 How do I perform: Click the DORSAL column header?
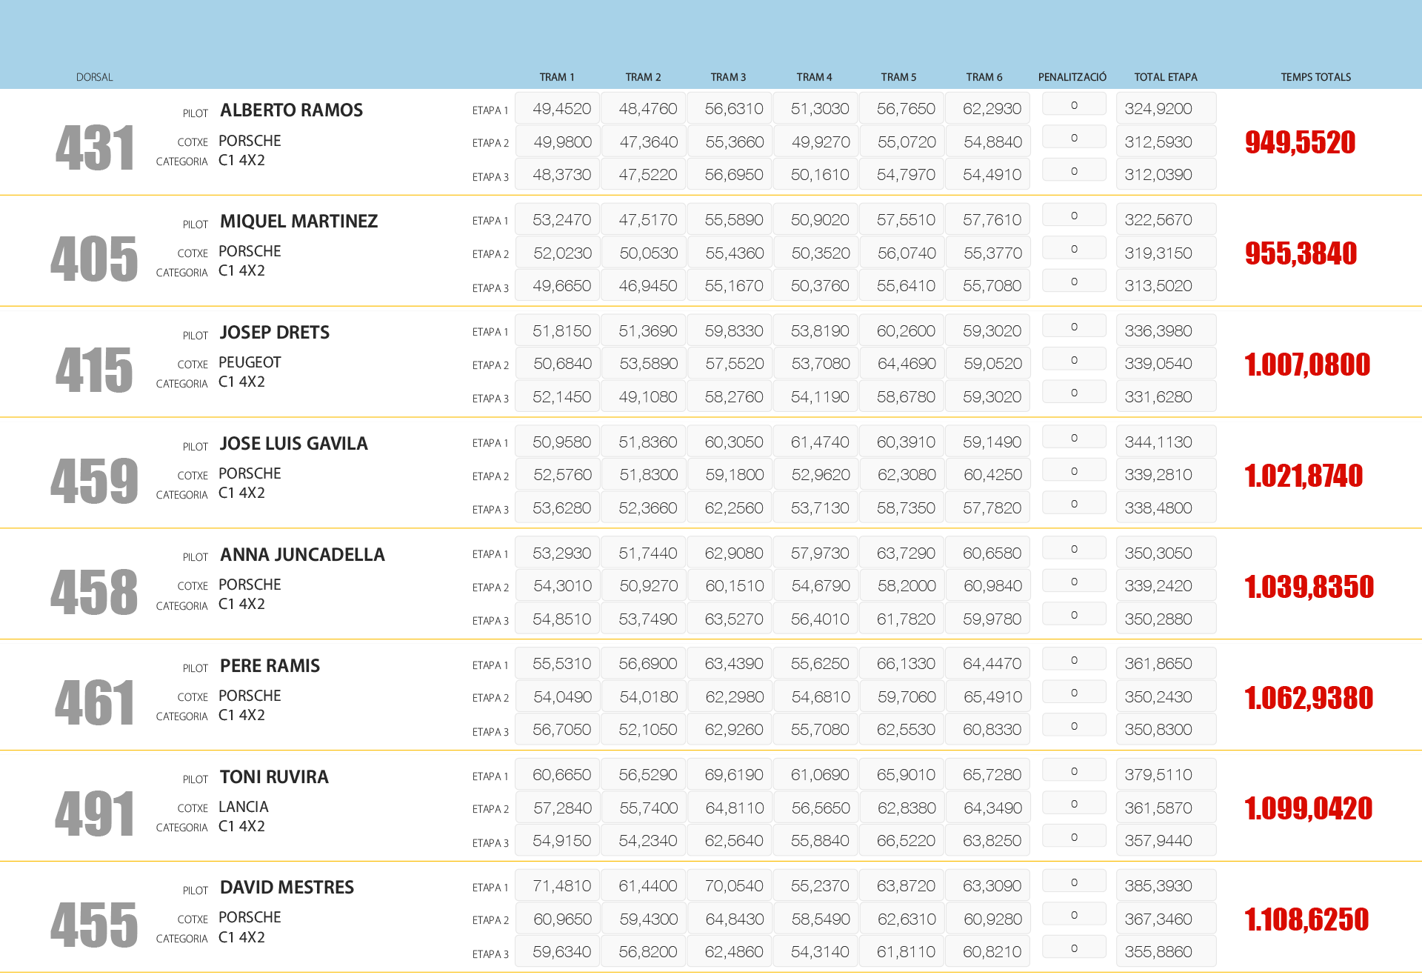coord(94,77)
